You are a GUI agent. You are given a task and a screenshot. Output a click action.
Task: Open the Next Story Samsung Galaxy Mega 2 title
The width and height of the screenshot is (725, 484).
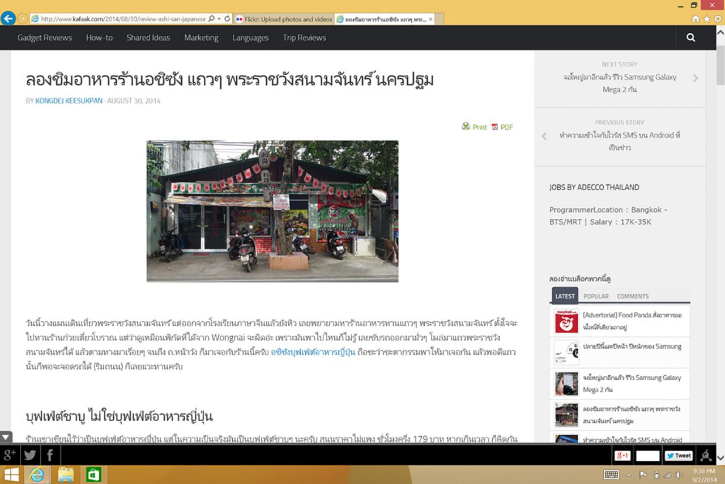(x=620, y=83)
